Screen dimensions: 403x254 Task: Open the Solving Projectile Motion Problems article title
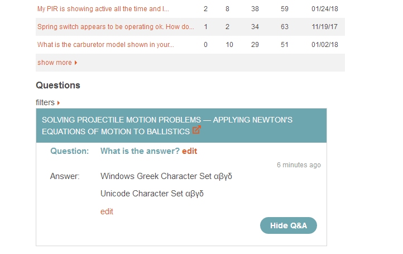coord(167,126)
